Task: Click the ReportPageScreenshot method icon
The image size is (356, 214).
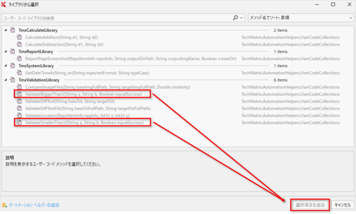Action: click(x=19, y=59)
